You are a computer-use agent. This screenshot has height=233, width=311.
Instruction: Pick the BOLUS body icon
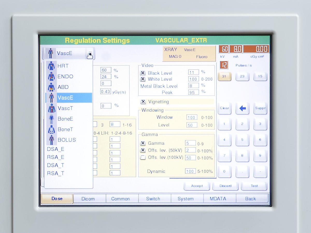point(52,140)
